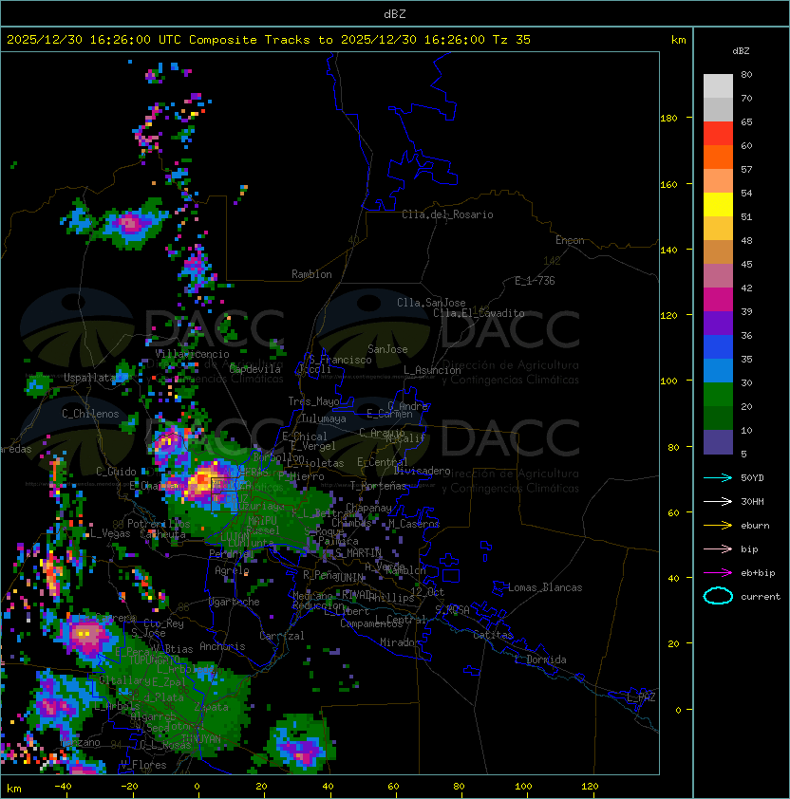
Task: Click the white 30HM arrow in legend
Action: point(718,501)
